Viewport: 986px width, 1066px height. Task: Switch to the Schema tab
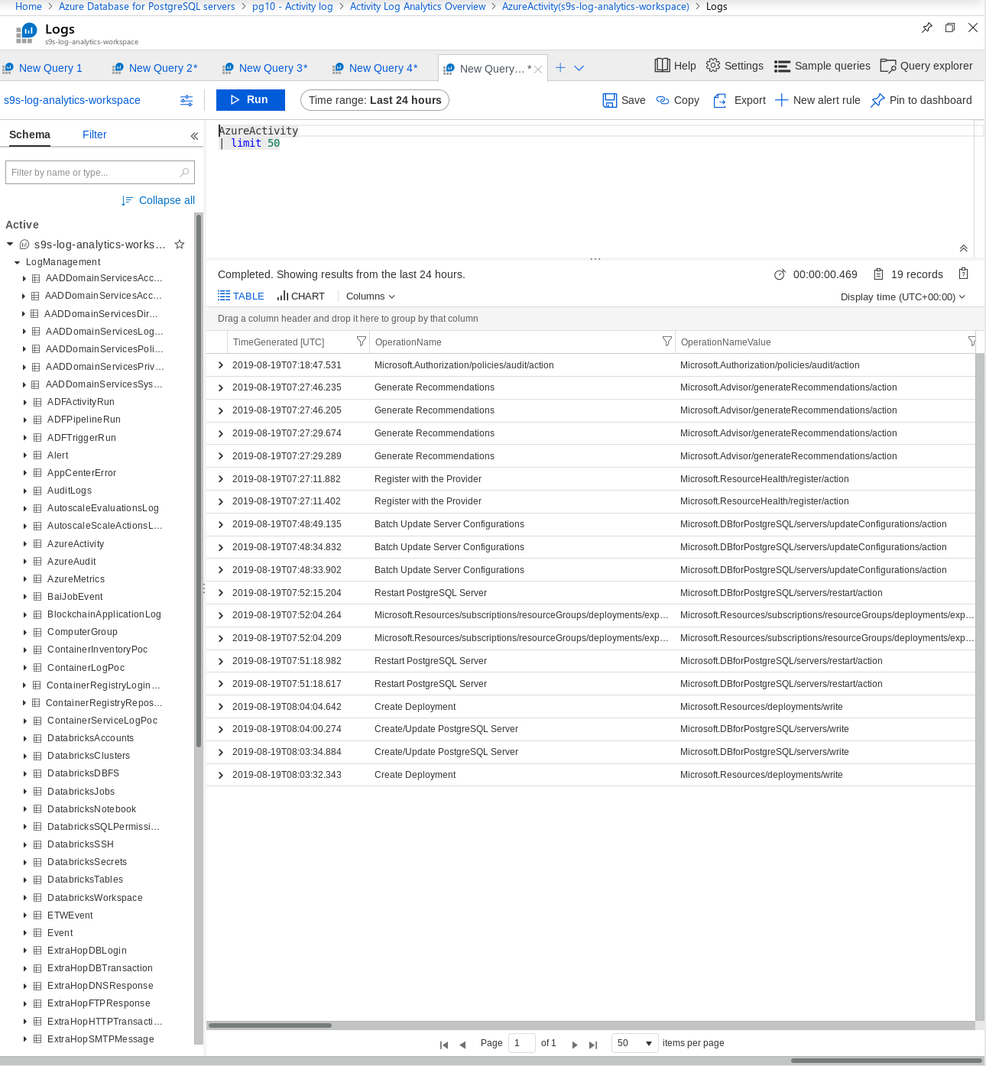click(30, 134)
